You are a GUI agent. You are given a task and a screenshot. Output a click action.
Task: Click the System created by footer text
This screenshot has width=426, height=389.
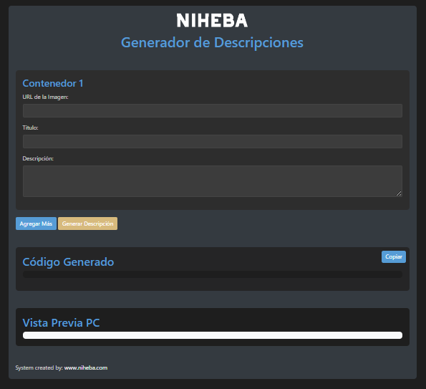(39, 368)
